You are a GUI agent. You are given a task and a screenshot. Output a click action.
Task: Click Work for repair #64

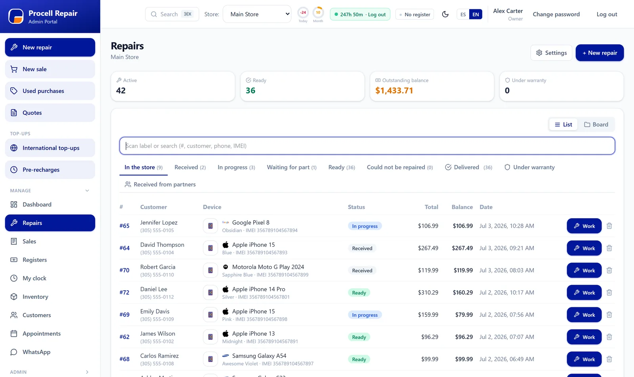[584, 248]
